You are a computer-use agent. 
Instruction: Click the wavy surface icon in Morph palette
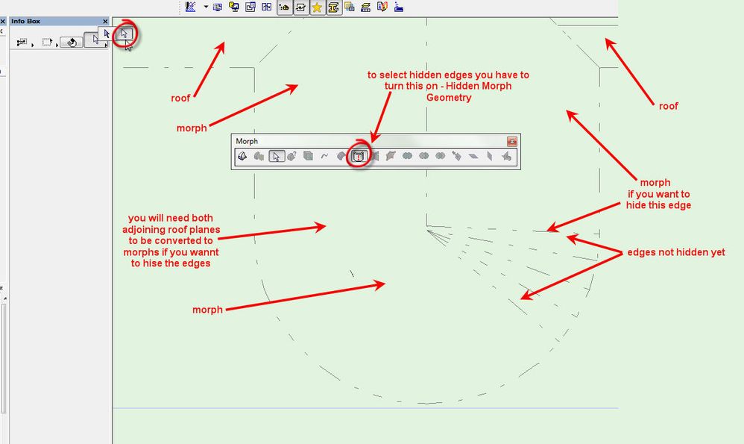391,156
